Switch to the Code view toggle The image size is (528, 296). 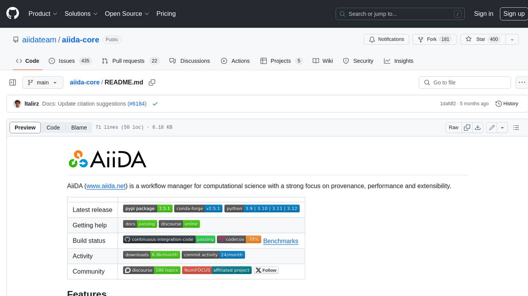click(53, 127)
